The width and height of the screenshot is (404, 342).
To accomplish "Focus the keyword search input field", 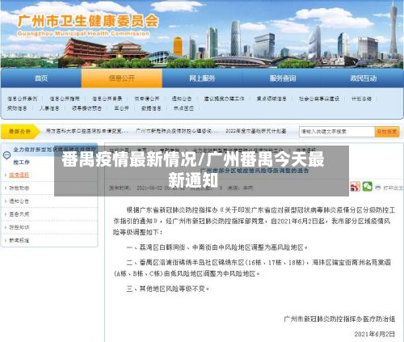I will 337,132.
